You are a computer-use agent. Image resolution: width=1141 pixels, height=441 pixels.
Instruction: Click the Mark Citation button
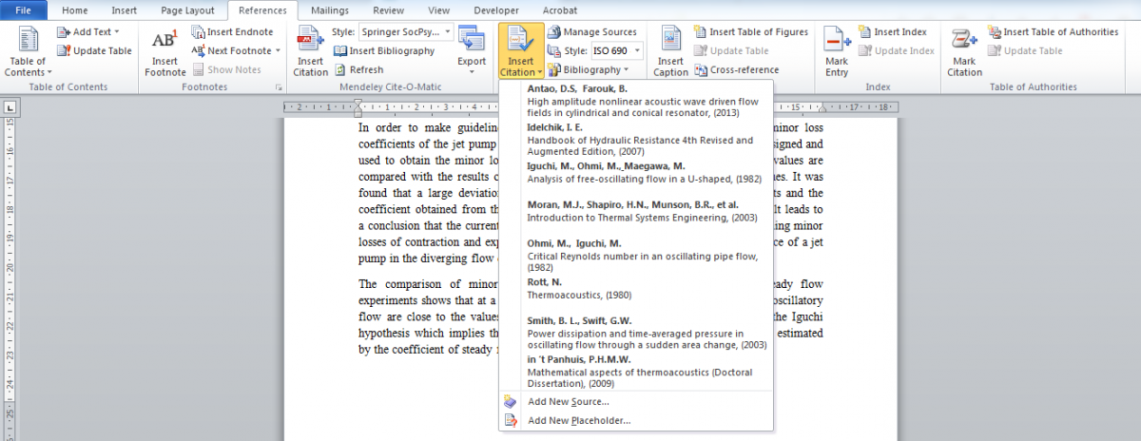pos(964,51)
